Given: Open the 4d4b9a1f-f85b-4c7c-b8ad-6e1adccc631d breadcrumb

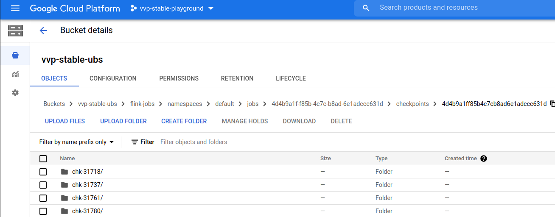Looking at the screenshot, I should [327, 104].
